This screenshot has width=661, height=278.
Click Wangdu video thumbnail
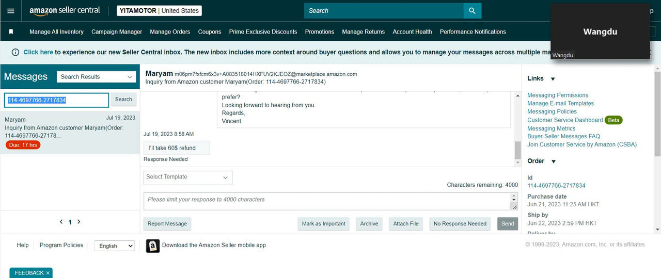coord(600,31)
